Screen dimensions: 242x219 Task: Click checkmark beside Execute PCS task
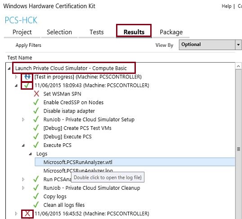36,145
